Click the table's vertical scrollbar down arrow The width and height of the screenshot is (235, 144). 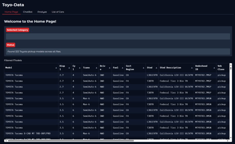point(231,138)
